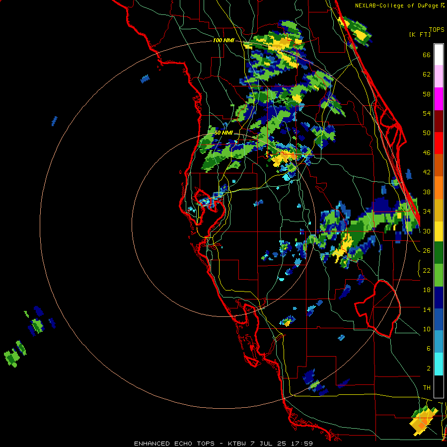Viewport: 447px width, 447px height.
Task: Select the KTBW radar site identifier
Action: click(238, 444)
